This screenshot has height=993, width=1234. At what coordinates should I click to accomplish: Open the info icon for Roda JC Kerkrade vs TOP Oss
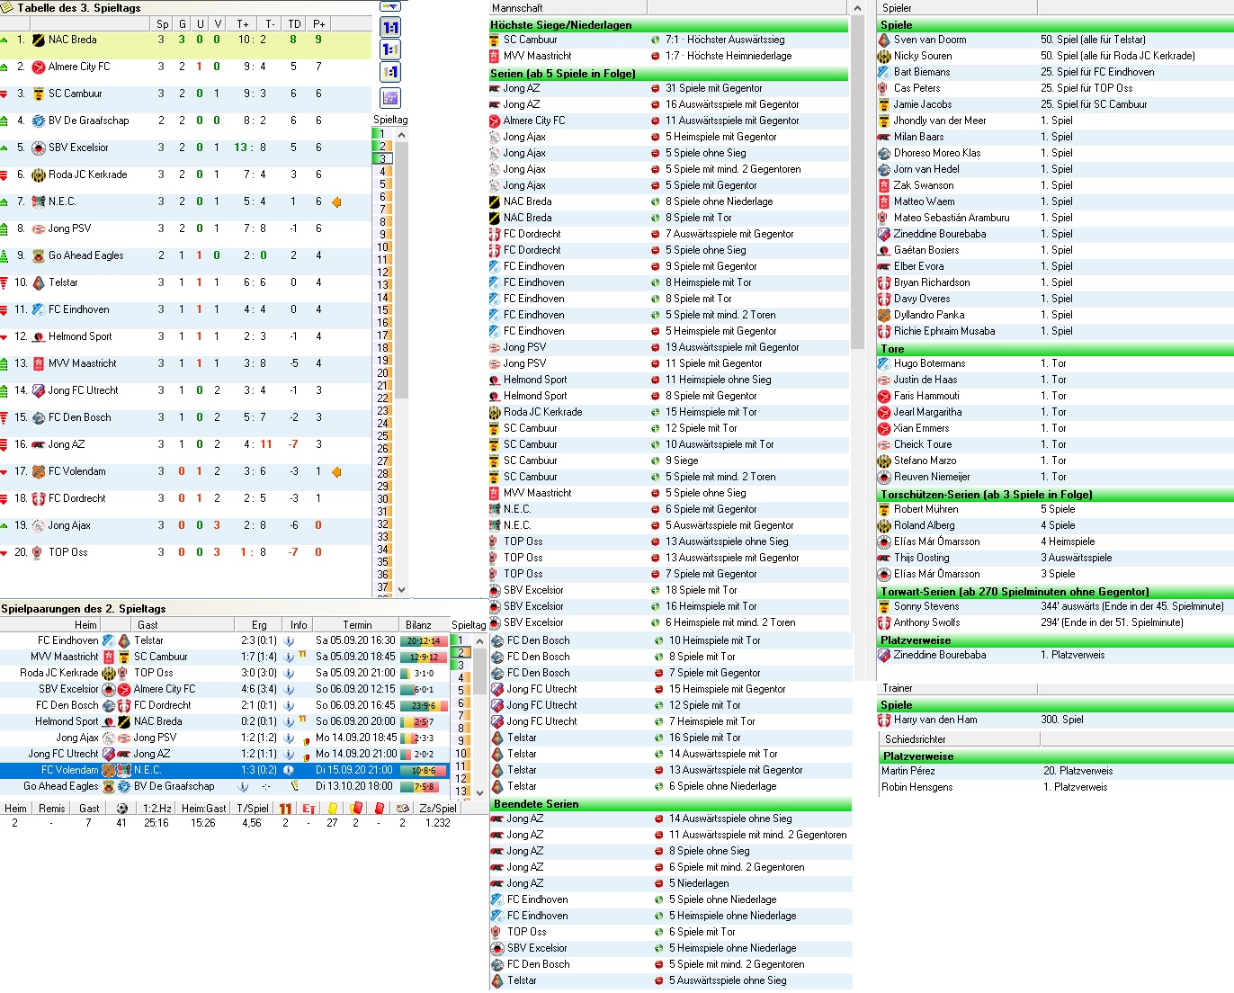coord(289,674)
